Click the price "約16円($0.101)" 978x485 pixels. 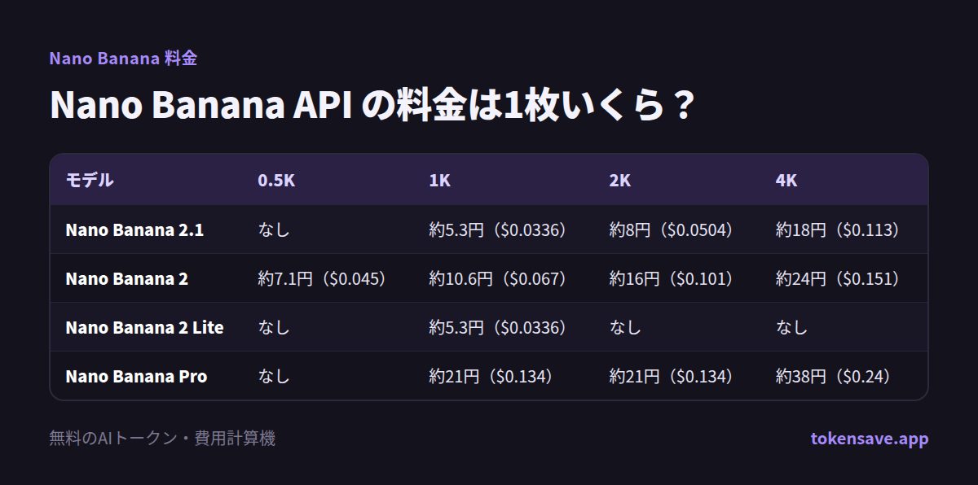pyautogui.click(x=671, y=279)
